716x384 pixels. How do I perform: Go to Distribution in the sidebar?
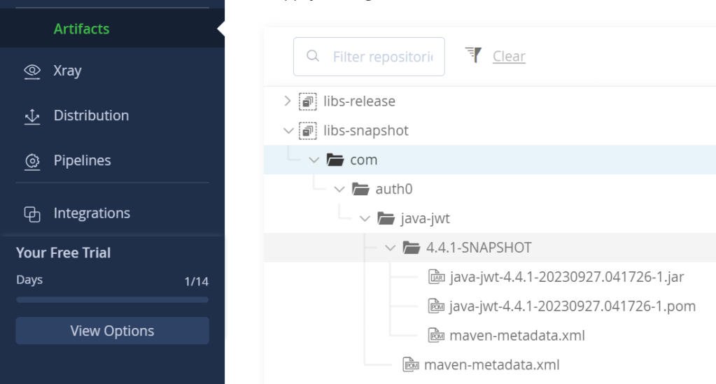tap(91, 115)
